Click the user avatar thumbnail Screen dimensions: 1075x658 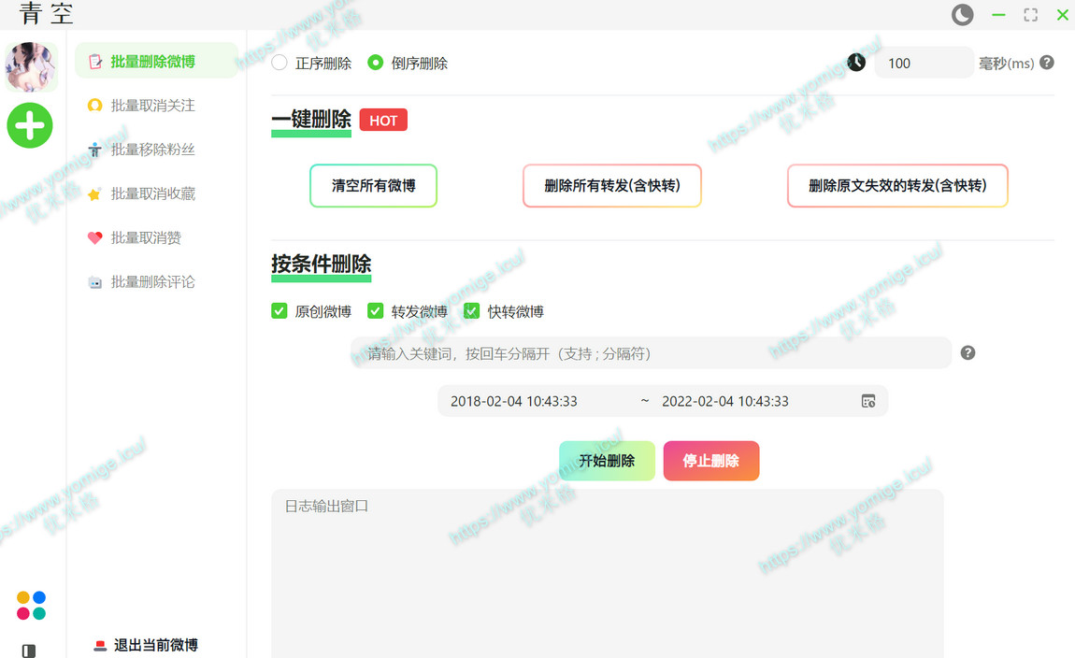point(31,66)
